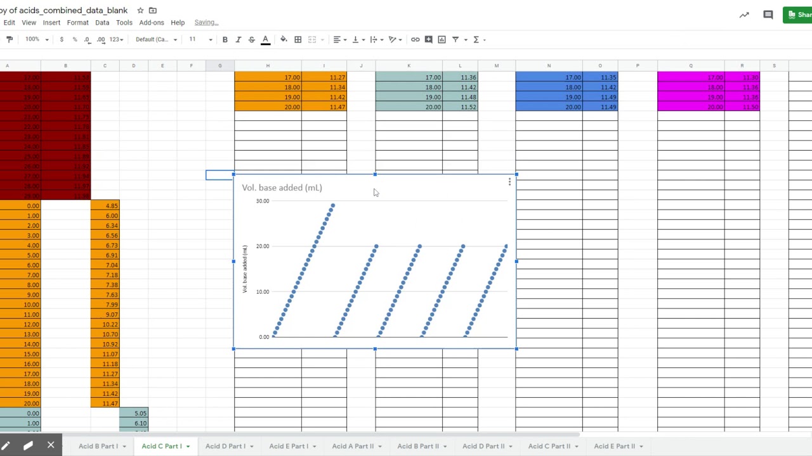Create a filter
This screenshot has width=812, height=456.
(x=455, y=39)
